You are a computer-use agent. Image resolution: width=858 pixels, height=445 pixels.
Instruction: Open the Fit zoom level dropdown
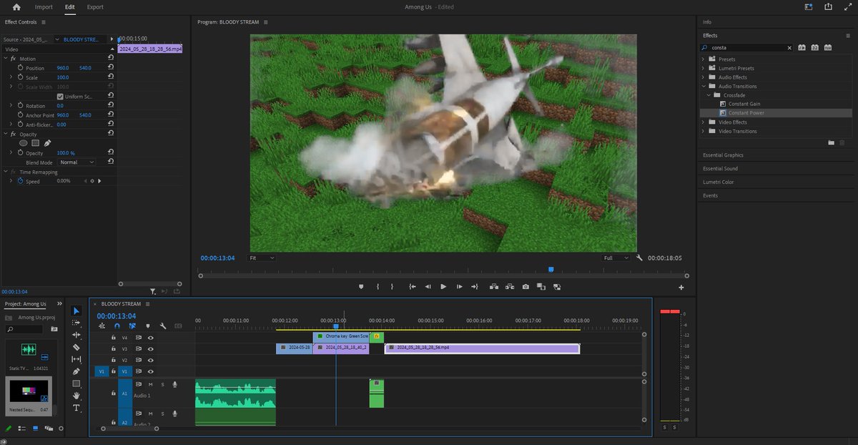click(x=261, y=258)
